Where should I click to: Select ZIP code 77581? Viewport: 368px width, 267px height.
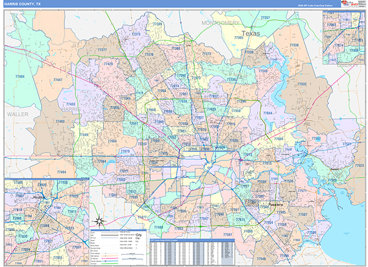click(x=228, y=235)
